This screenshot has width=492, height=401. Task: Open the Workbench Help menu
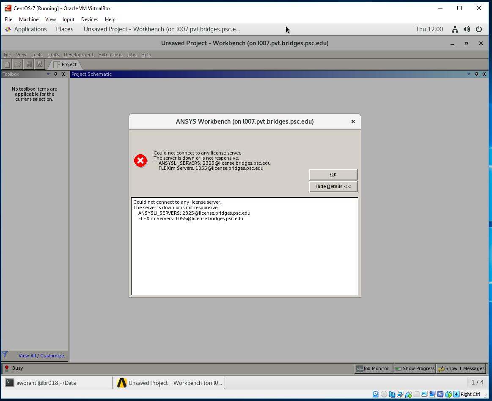click(x=146, y=55)
